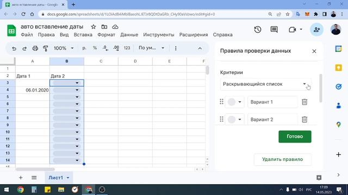Viewport: 348px width, 195px height.
Task: Open the dropdown in cell B4
Action: [x=77, y=90]
